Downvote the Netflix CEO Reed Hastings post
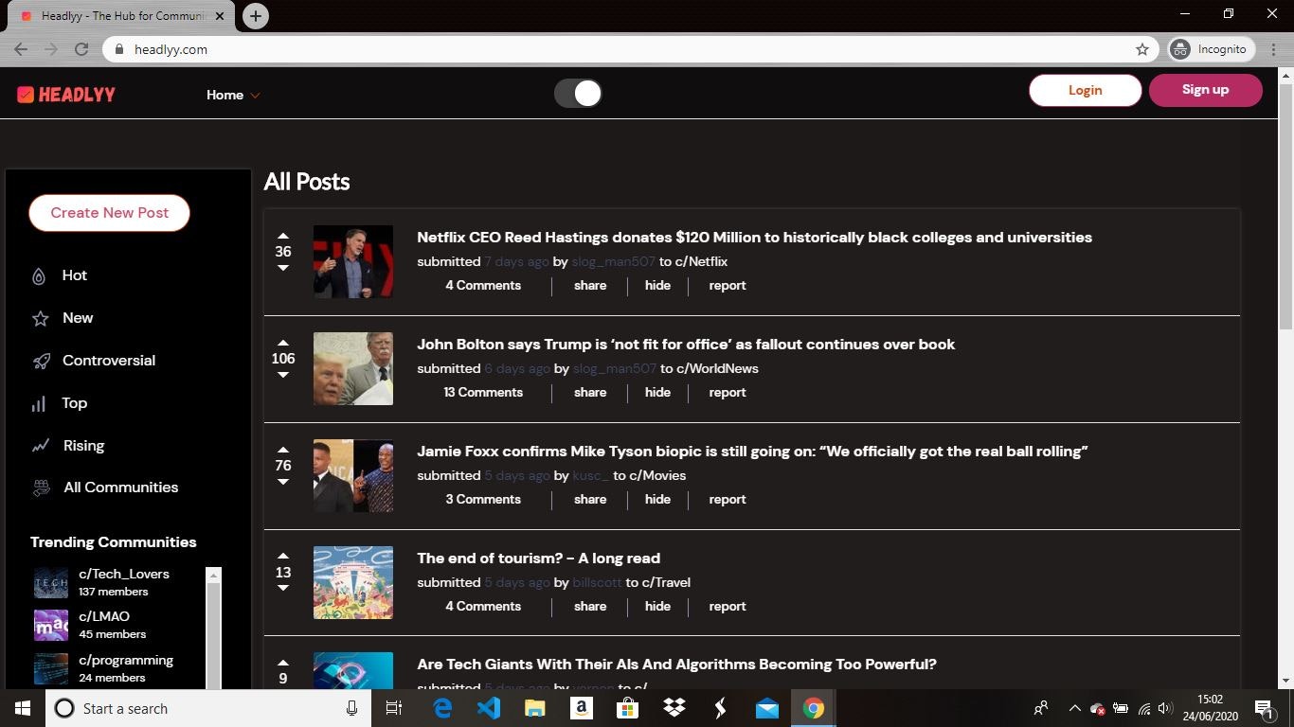The height and width of the screenshot is (727, 1294). tap(282, 268)
